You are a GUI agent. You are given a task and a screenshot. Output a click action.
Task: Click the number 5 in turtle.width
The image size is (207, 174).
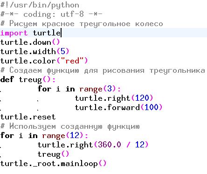63,51
